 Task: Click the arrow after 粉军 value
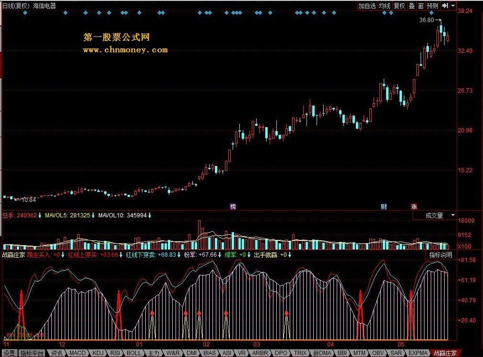tap(219, 255)
